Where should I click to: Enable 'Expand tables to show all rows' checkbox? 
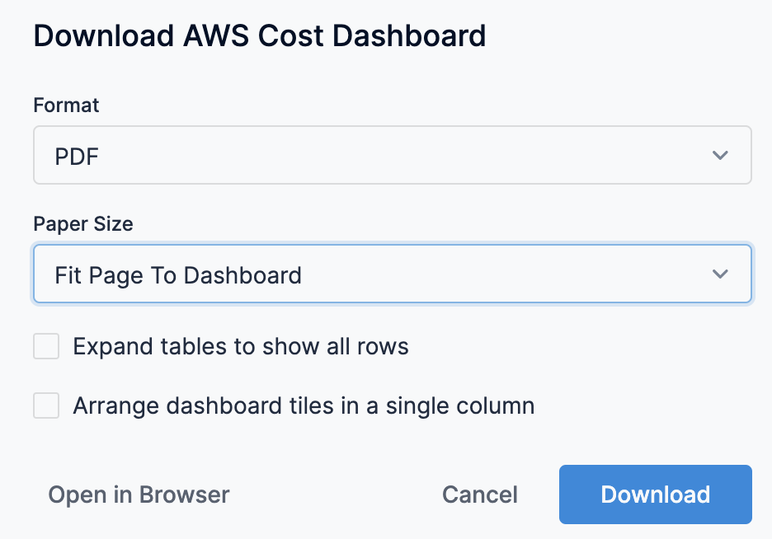point(46,347)
